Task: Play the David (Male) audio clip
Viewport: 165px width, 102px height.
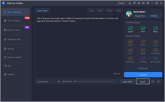Action: [x=59, y=82]
